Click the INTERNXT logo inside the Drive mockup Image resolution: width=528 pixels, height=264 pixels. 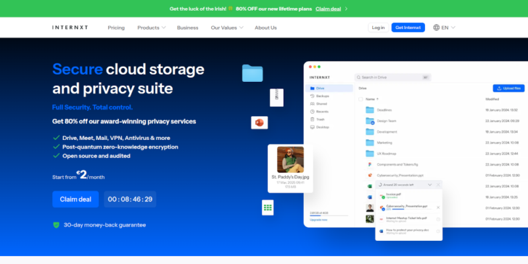click(320, 77)
